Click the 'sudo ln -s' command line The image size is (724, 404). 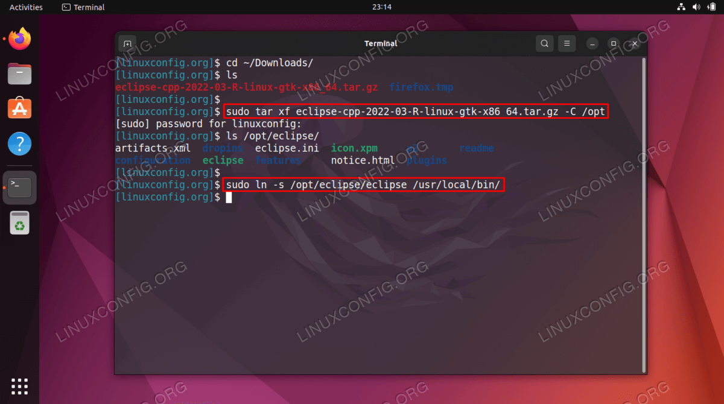pos(363,185)
